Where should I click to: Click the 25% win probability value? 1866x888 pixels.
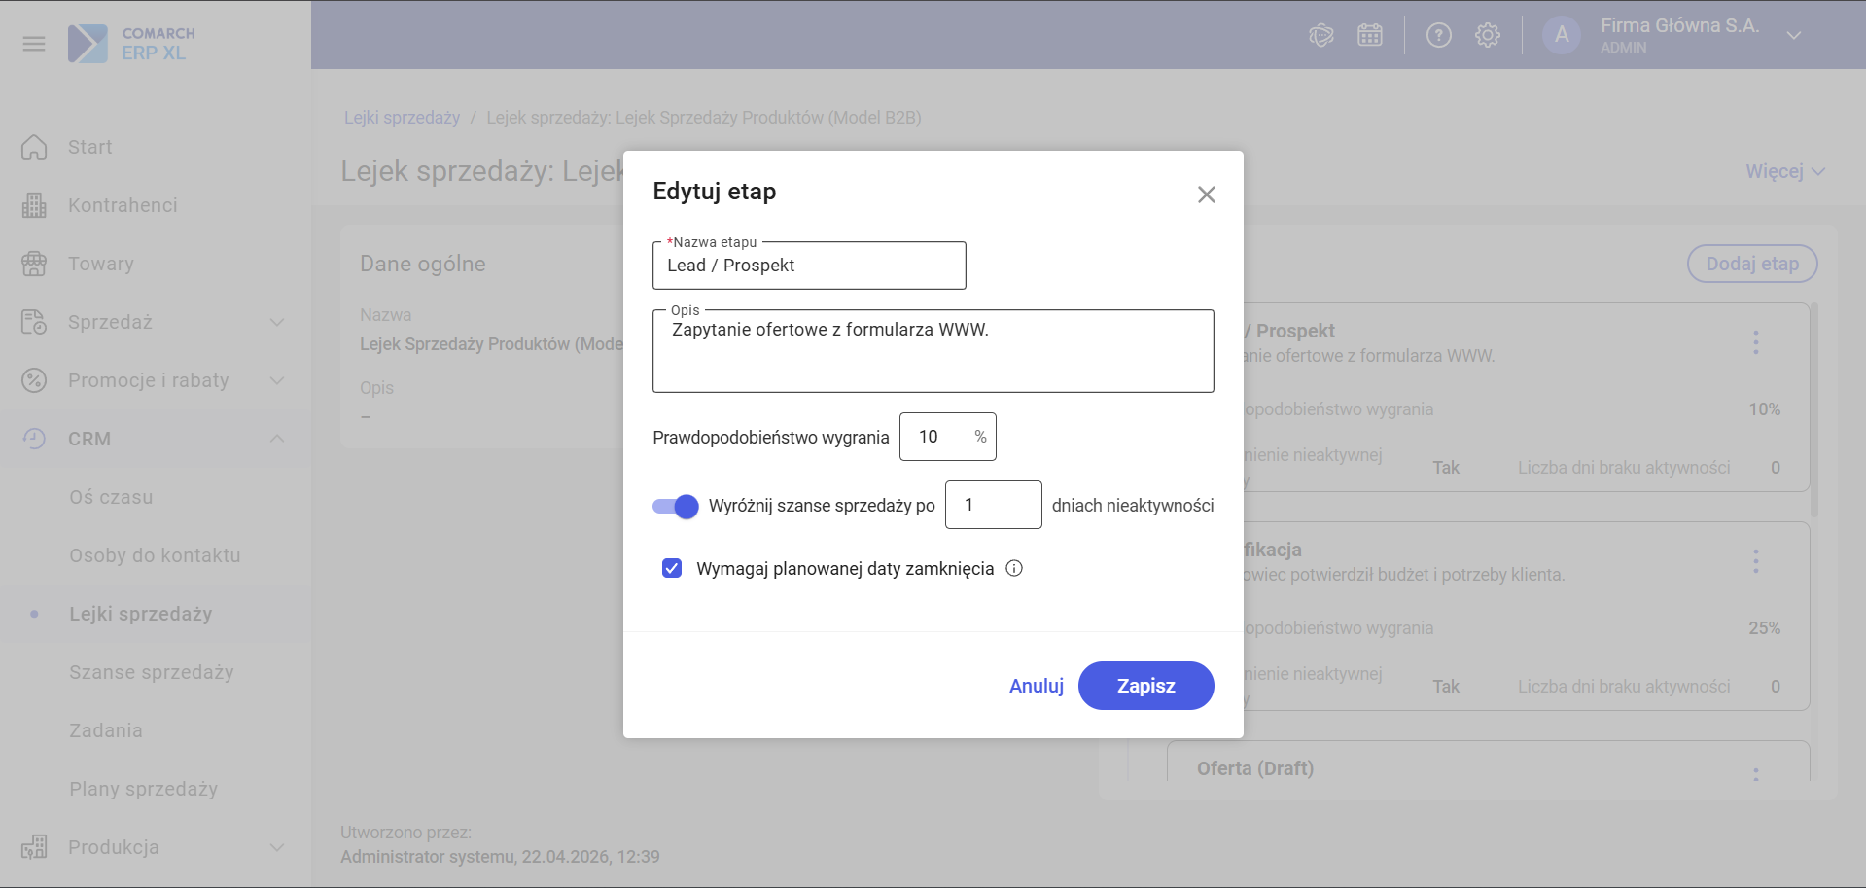(x=1764, y=628)
